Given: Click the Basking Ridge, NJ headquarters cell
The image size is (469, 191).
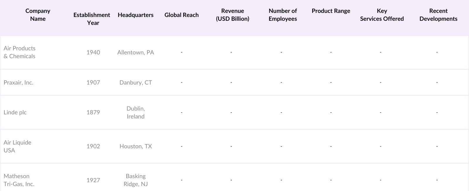Looking at the screenshot, I should [135, 180].
